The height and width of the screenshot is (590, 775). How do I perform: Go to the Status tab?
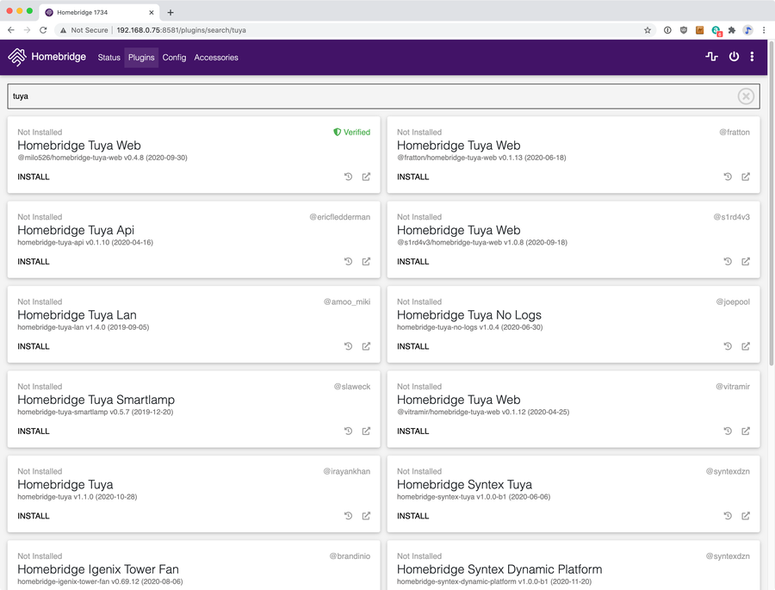coord(108,58)
